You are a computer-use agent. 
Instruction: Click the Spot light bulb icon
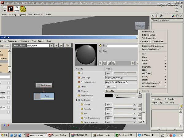pos(100,46)
